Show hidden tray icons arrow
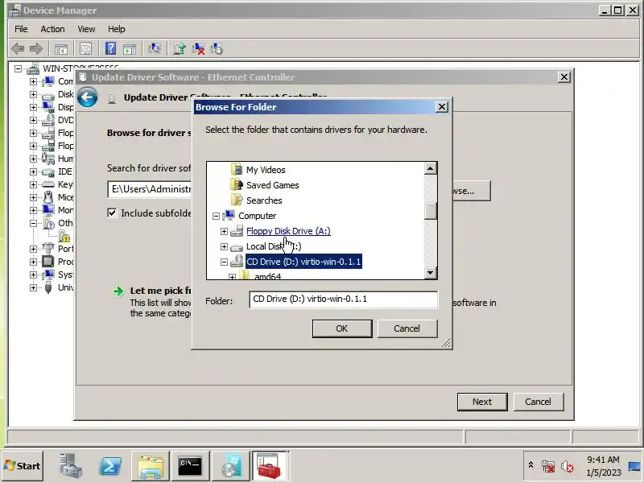Screen dimensions: 644x483 (x=530, y=465)
